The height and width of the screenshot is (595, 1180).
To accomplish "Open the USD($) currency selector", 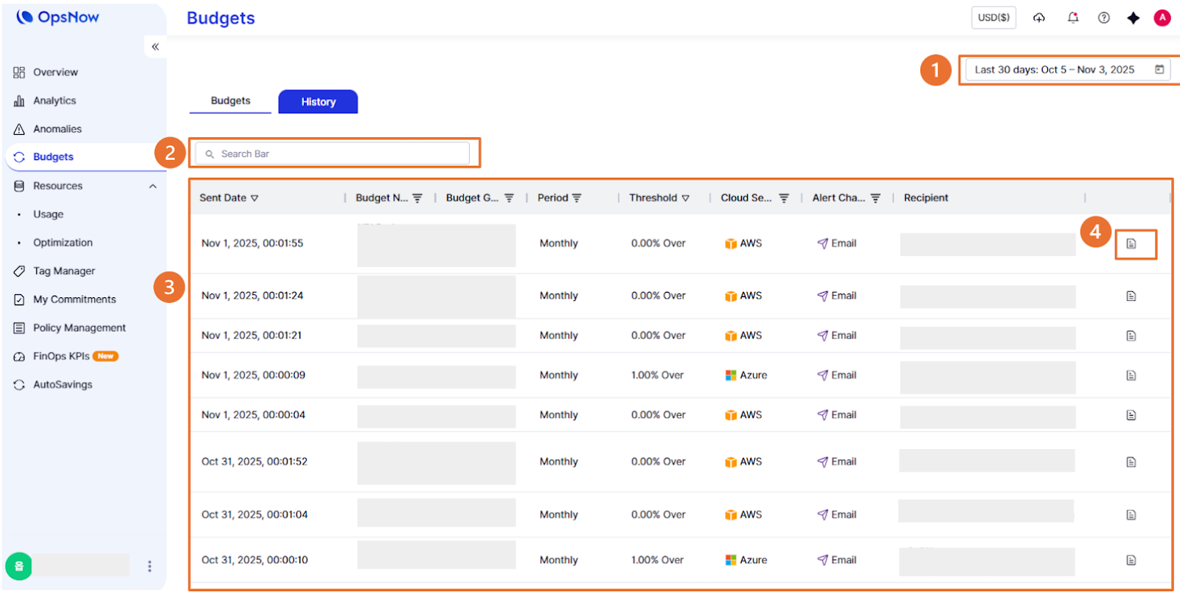I will click(x=993, y=18).
